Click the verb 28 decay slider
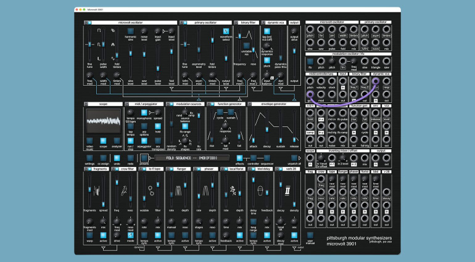475x262 pixels. click(281, 192)
